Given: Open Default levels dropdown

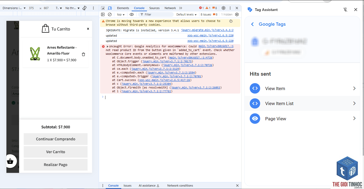Looking at the screenshot, I should [x=187, y=14].
